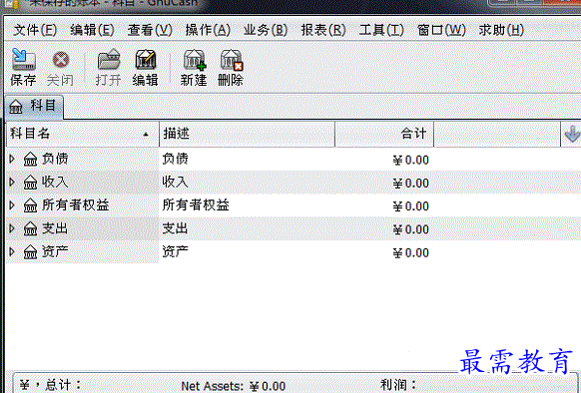Expand the 所有者权益 account tree
The image size is (581, 393).
click(12, 205)
